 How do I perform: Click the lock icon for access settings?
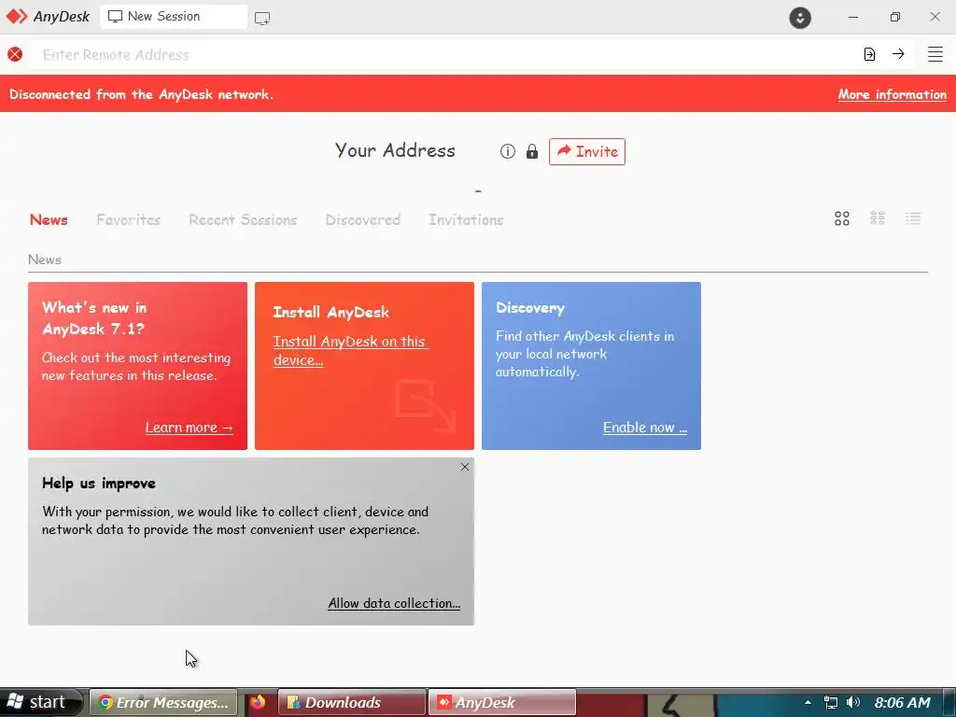coord(531,151)
